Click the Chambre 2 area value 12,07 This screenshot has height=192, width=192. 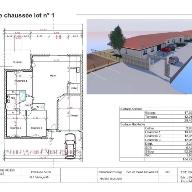[188, 136]
